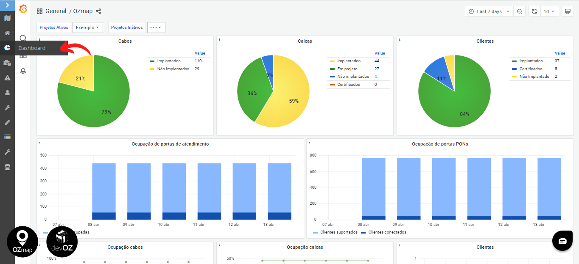Cycle view mode with the monitor icon
This screenshot has width=579, height=264.
568,11
